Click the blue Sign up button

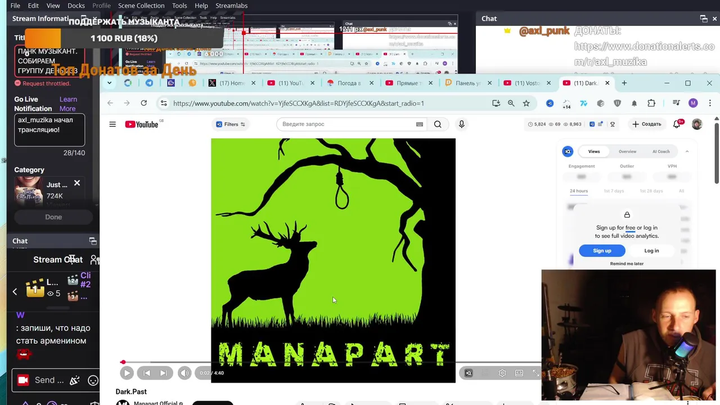[x=602, y=251]
